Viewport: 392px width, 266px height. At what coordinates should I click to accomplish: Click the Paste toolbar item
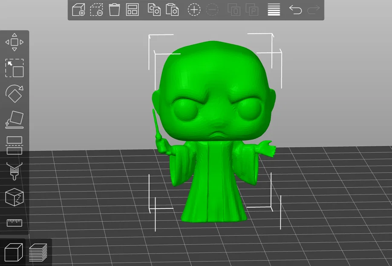click(x=172, y=9)
